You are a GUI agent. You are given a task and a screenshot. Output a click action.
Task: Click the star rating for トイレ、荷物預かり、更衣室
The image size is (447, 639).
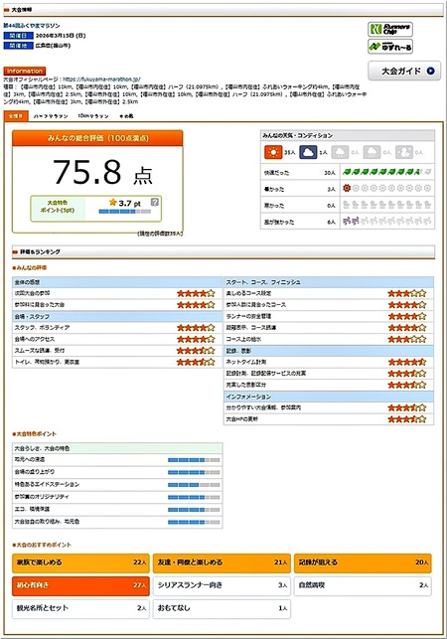[x=196, y=362]
